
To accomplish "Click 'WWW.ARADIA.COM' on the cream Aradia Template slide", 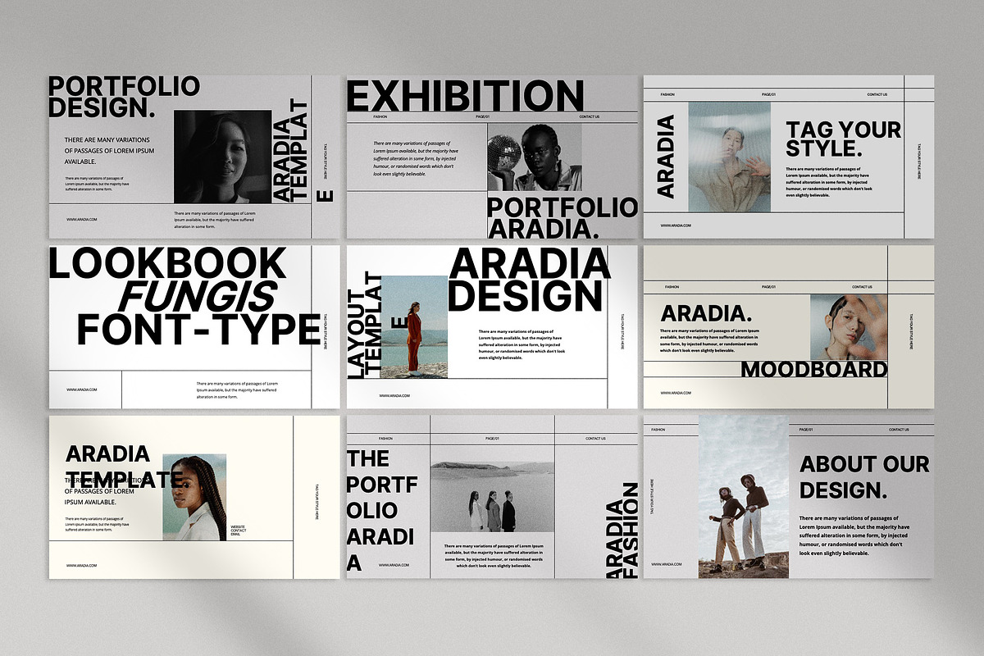I will [82, 565].
